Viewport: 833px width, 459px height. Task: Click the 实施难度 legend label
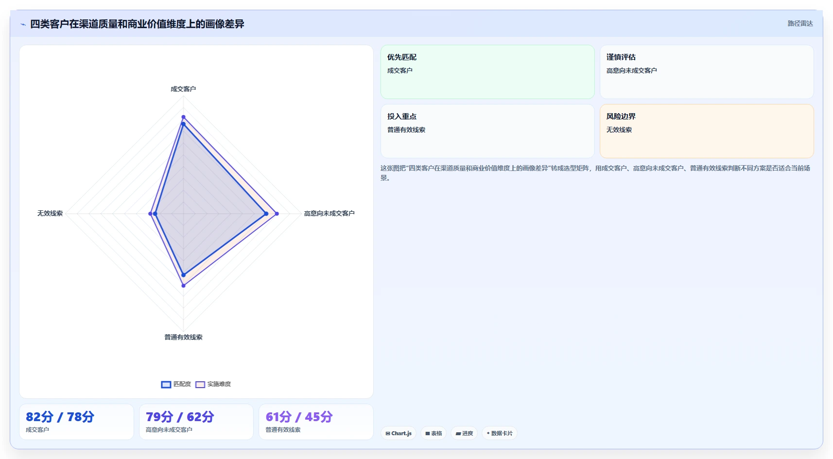[219, 384]
